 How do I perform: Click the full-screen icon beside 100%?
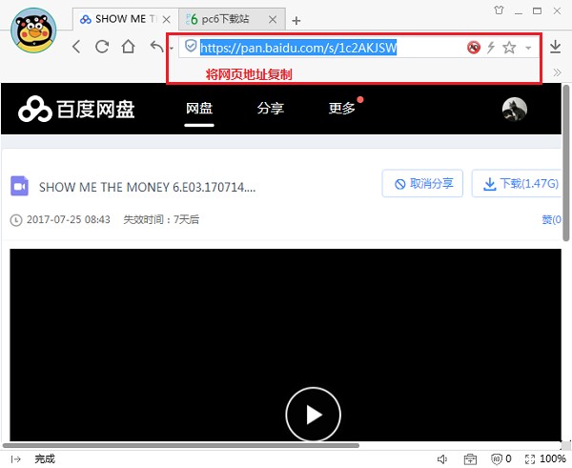[530, 459]
